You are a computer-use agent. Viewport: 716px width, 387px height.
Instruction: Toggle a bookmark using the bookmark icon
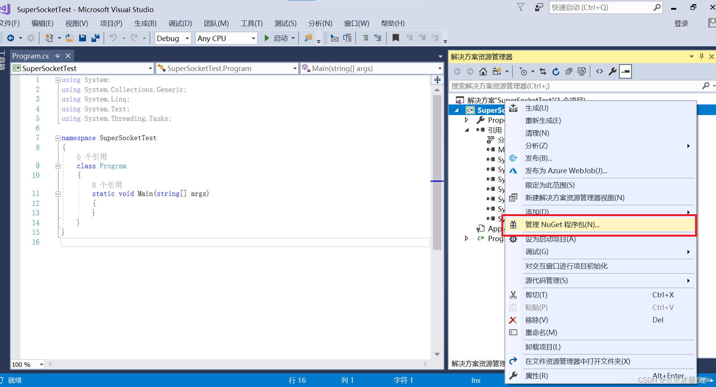point(396,38)
